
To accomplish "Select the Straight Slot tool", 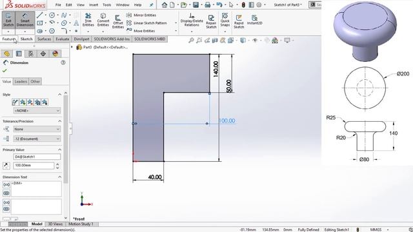I will tap(40, 31).
